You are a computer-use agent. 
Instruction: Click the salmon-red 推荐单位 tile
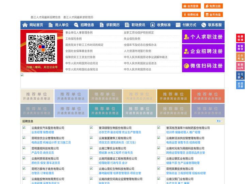(208, 96)
